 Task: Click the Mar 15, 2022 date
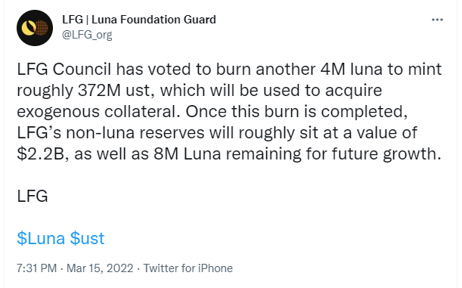pos(100,268)
